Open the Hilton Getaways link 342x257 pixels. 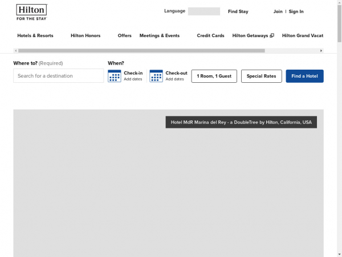pos(253,35)
